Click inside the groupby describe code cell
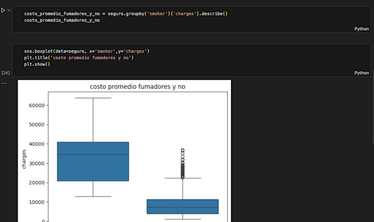The width and height of the screenshot is (374, 222). click(191, 20)
